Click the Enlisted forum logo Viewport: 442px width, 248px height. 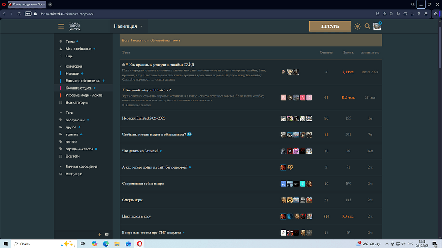tap(75, 26)
